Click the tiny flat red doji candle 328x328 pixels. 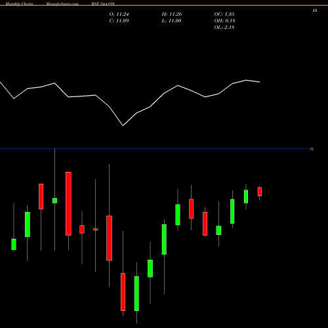96,230
